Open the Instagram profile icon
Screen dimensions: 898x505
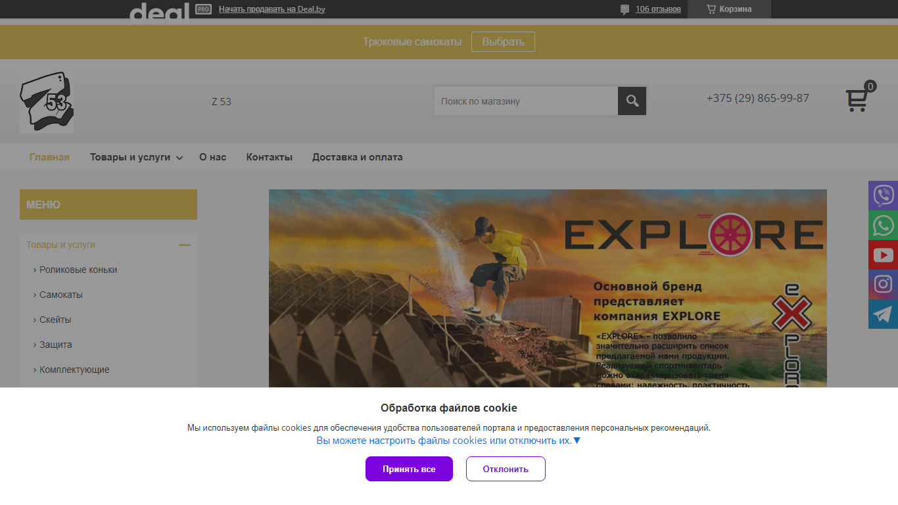click(883, 284)
